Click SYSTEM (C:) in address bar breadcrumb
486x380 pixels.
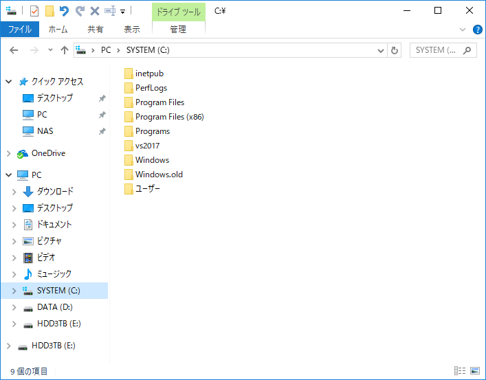click(x=148, y=50)
